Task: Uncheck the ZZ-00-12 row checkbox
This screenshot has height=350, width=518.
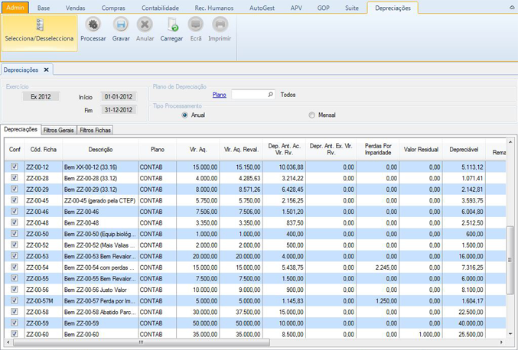Action: point(15,167)
